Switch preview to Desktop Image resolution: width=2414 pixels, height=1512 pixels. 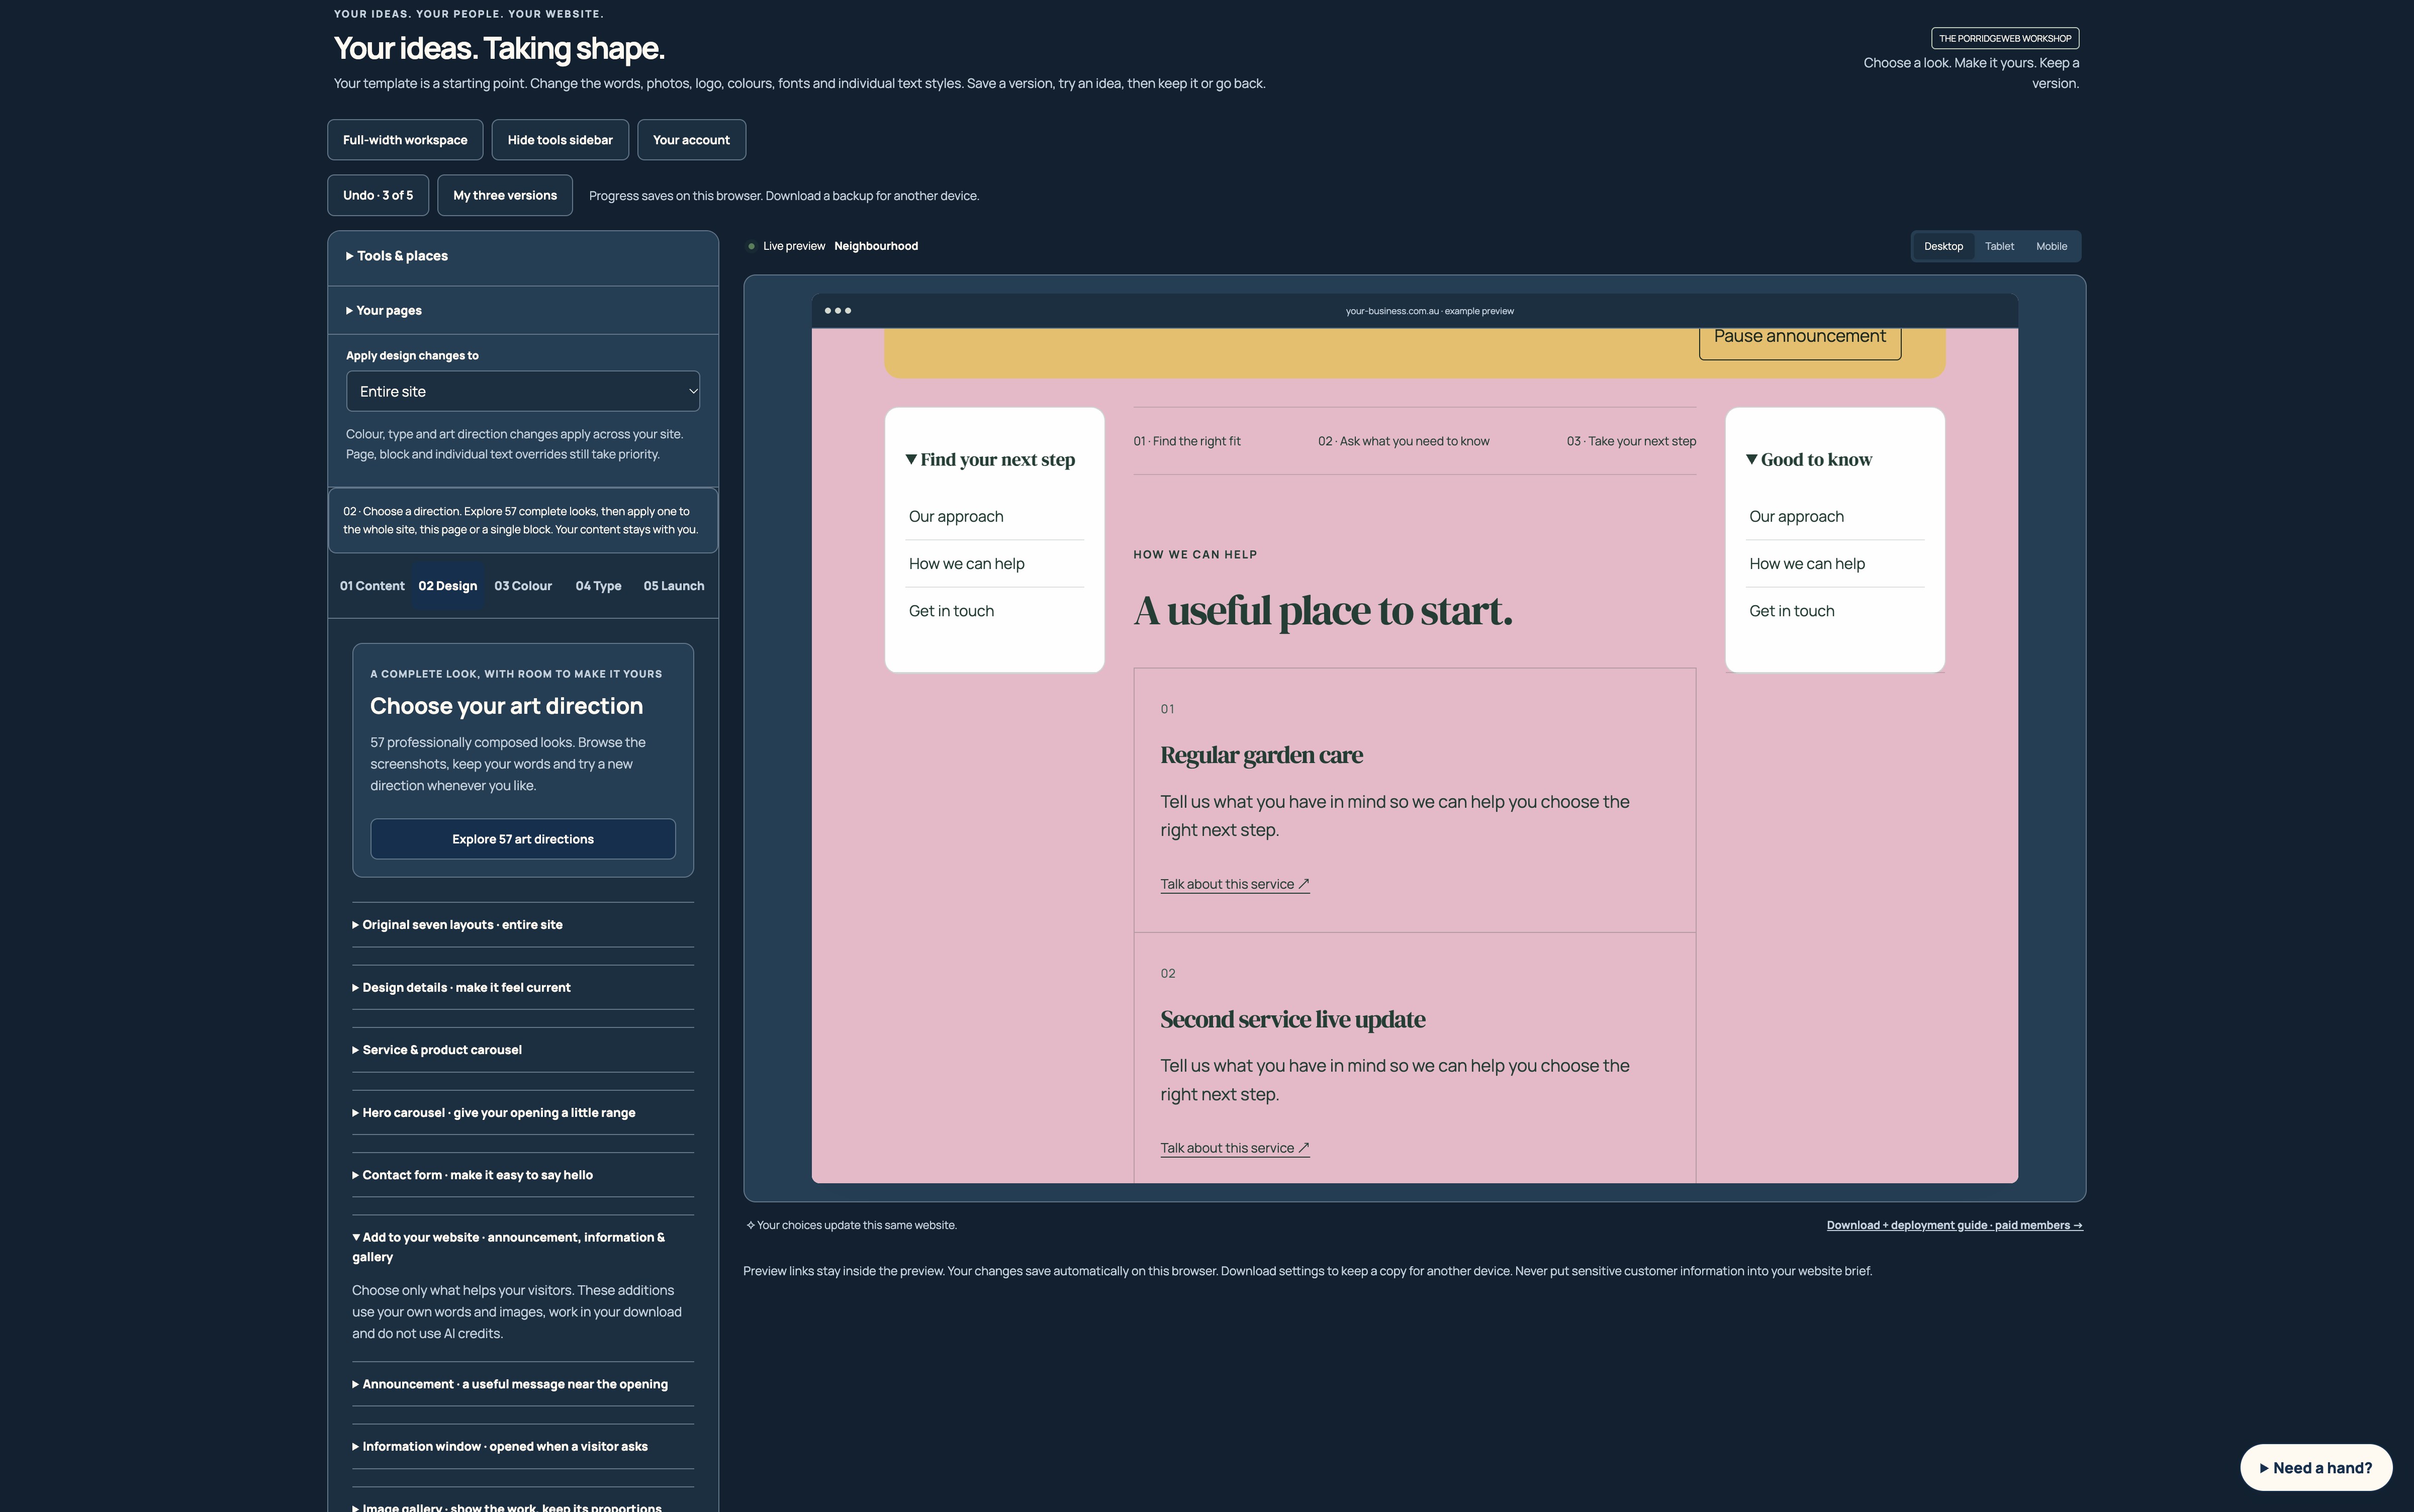[x=1943, y=246]
